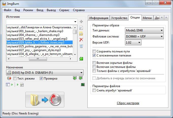Switch to the Метки tab
This screenshot has height=118, width=173.
(x=147, y=18)
